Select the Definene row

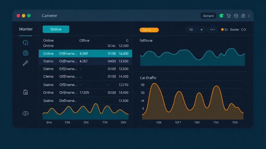85,101
